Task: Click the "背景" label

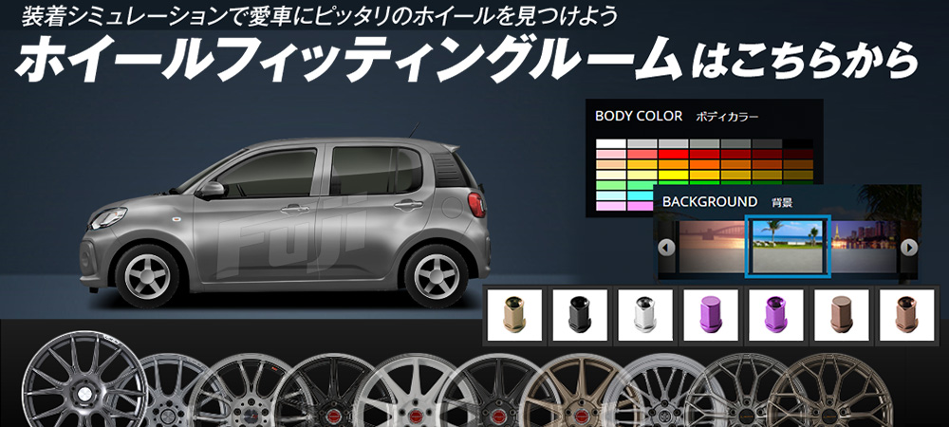Action: click(x=781, y=203)
